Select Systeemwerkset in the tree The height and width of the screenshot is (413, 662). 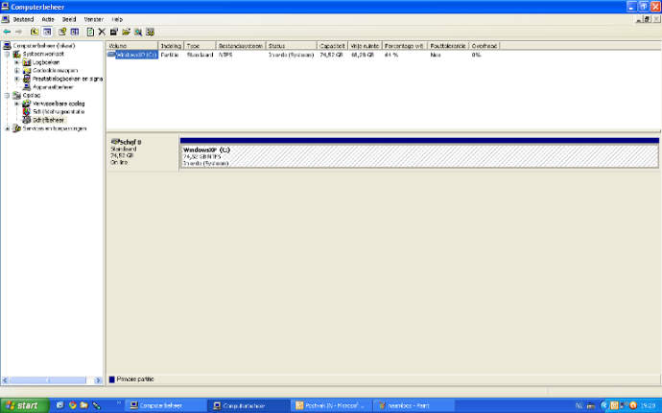[43, 54]
